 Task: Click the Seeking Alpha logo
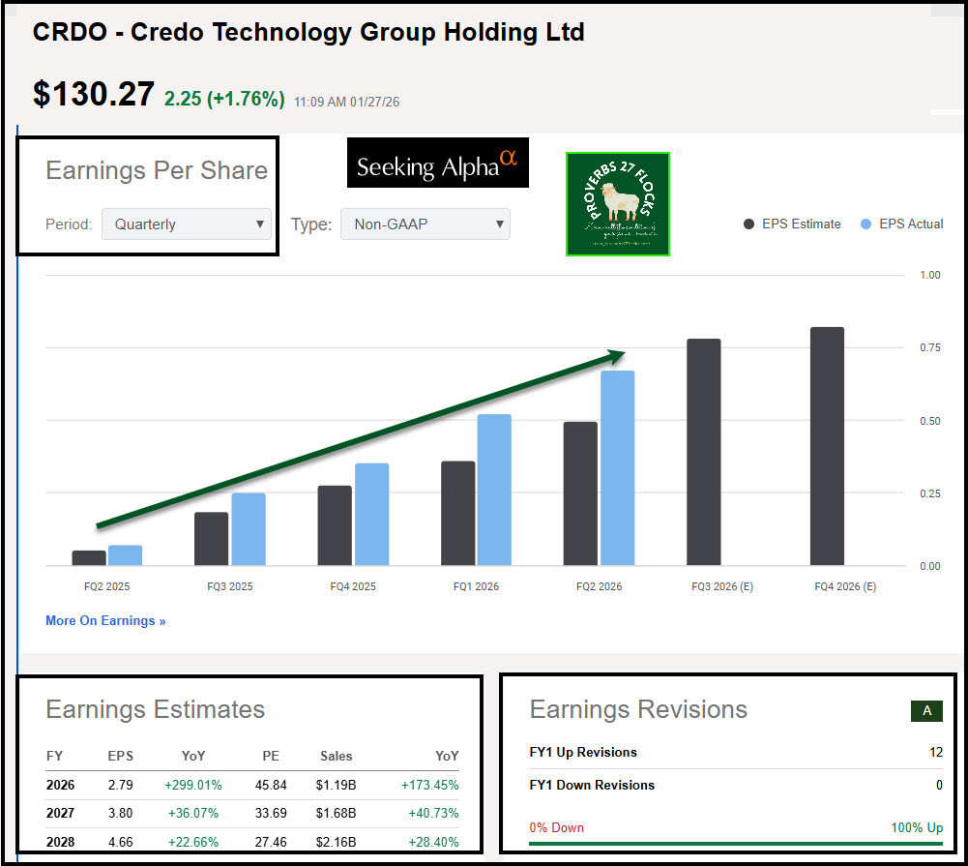click(x=437, y=164)
